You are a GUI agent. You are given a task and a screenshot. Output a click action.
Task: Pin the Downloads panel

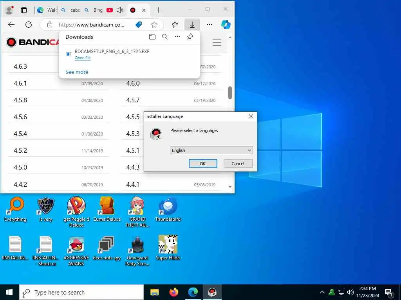click(x=190, y=37)
